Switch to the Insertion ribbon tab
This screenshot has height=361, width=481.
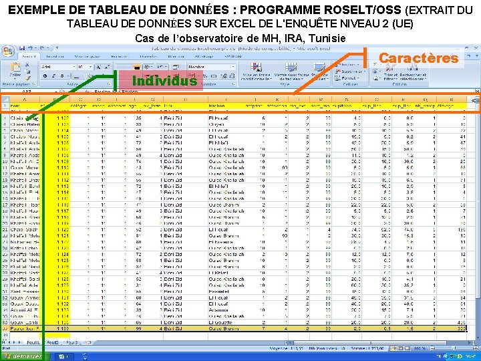[x=55, y=56]
